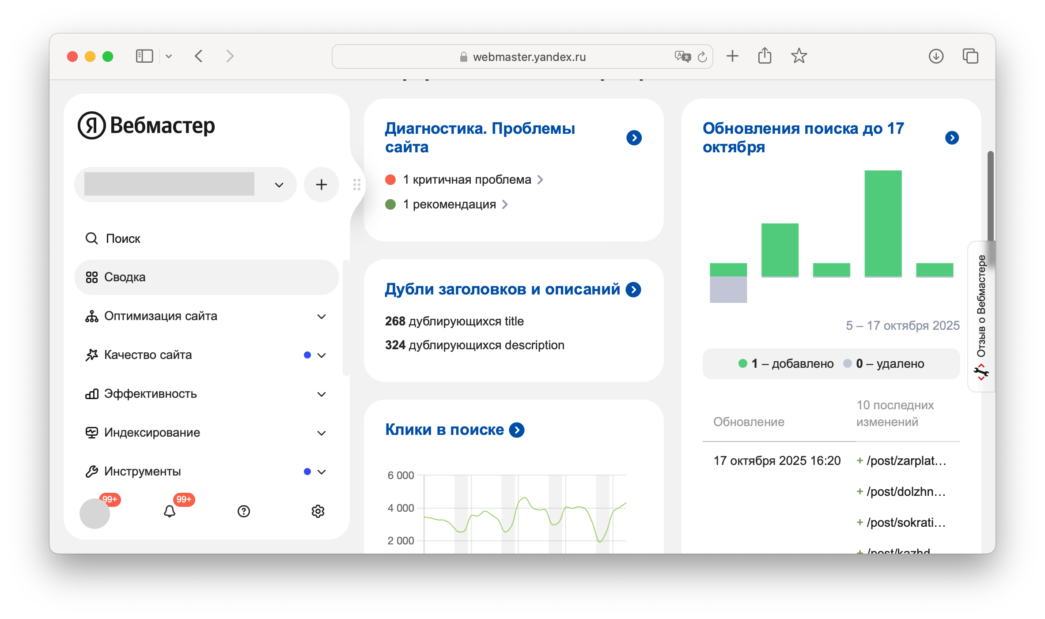
Task: Toggle the browser sidebar panel
Action: click(x=144, y=56)
